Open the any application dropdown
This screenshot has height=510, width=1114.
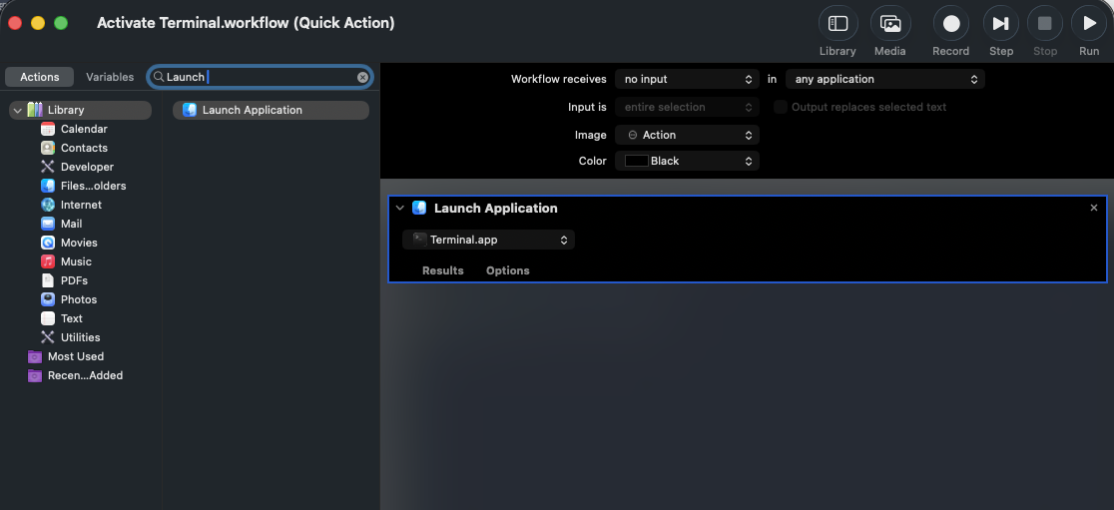(x=884, y=79)
